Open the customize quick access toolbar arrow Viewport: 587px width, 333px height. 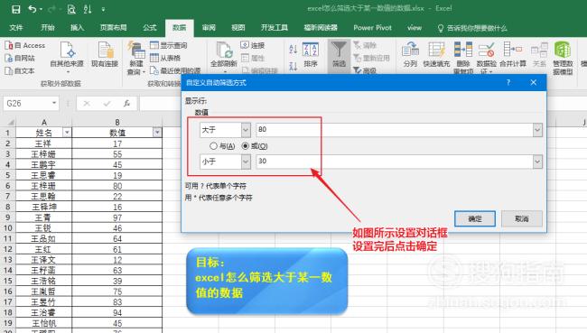click(x=103, y=9)
